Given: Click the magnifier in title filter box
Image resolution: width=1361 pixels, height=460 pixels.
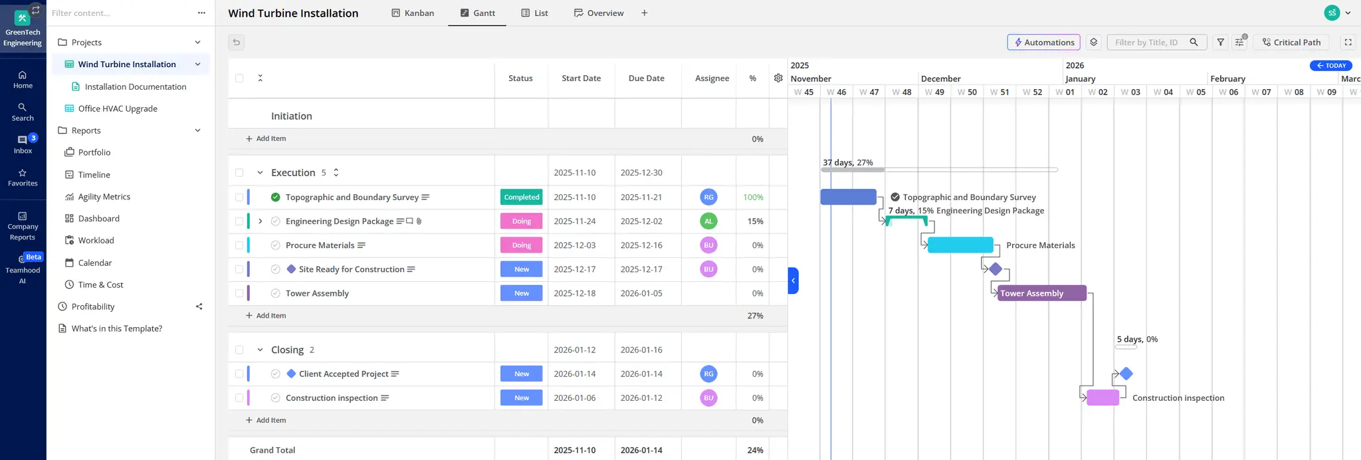Looking at the screenshot, I should [x=1194, y=42].
